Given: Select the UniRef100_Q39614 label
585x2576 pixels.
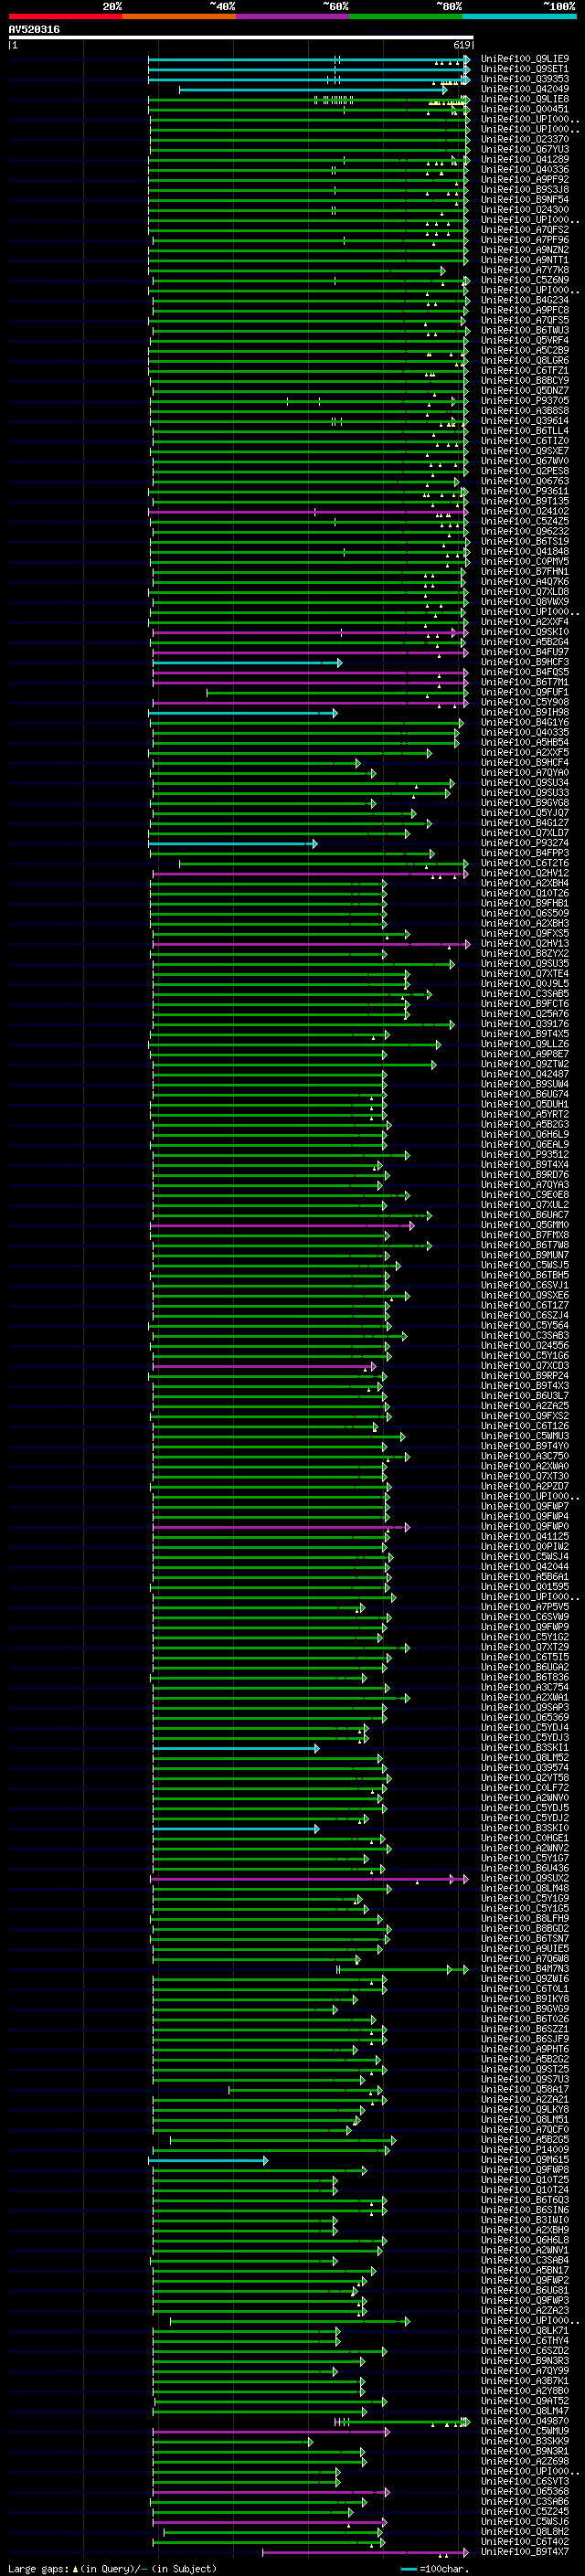Looking at the screenshot, I should [x=525, y=421].
